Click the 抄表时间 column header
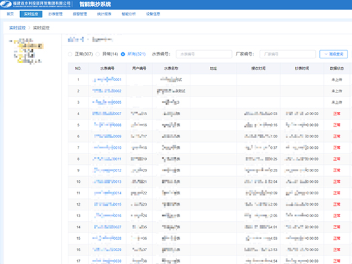This screenshot has width=352, height=264. [302, 68]
